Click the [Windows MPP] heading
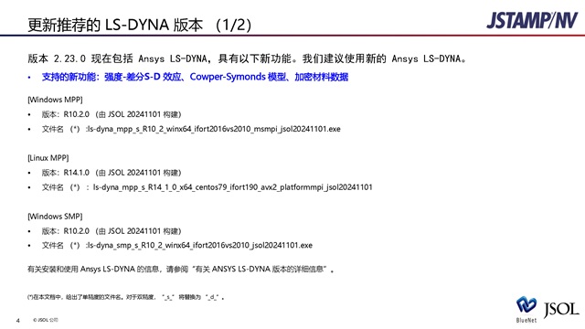 click(x=55, y=100)
